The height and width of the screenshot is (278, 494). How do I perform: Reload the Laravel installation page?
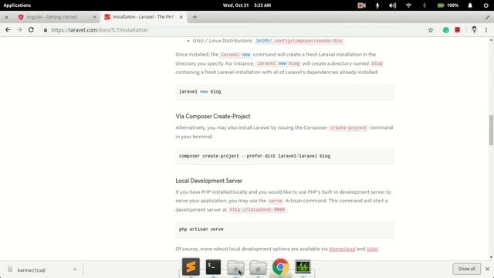pos(31,30)
